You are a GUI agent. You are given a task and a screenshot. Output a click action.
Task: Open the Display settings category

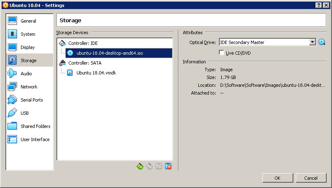click(x=30, y=47)
